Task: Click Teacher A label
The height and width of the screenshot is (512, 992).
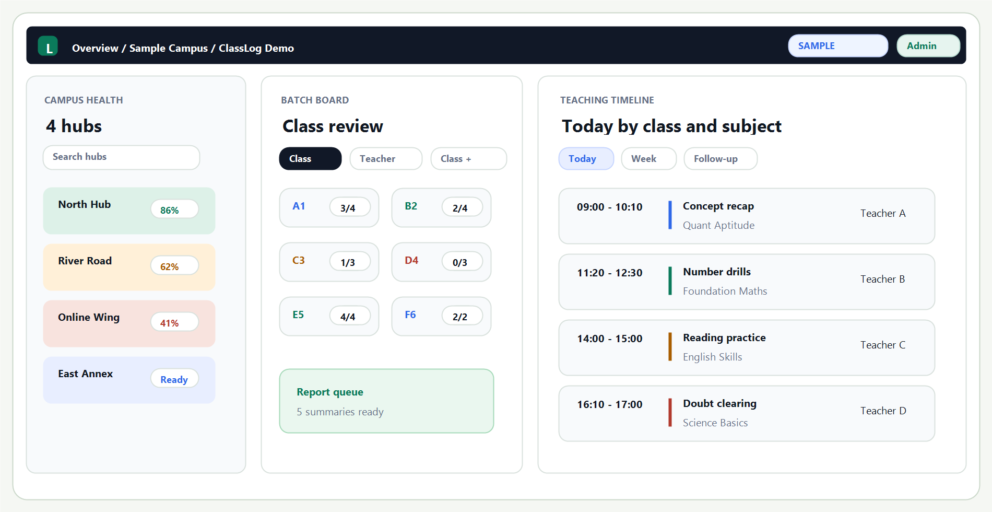Action: coord(883,213)
